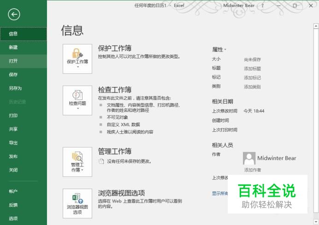Select 发布 (Publish) in the sidebar
The height and width of the screenshot is (225, 319).
pos(24,156)
